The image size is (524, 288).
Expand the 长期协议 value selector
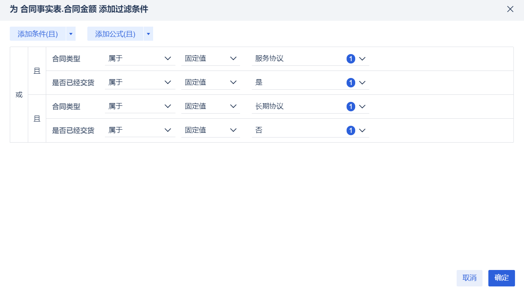[x=362, y=107]
